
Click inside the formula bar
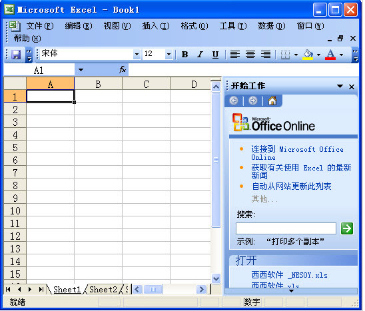click(243, 70)
